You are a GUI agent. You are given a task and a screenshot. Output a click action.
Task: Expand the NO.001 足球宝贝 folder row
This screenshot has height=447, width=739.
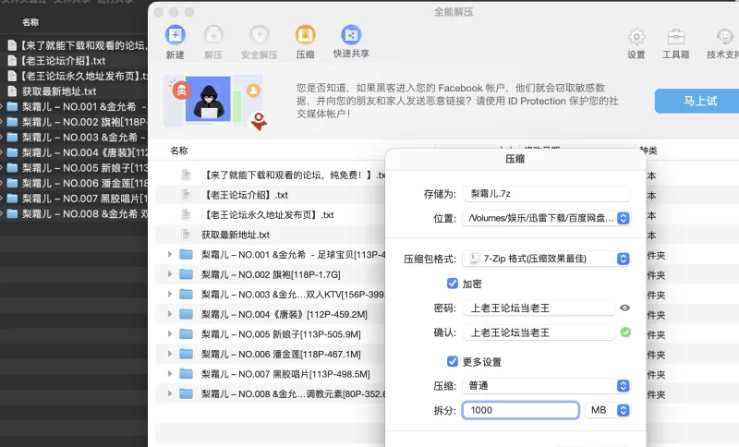click(170, 254)
